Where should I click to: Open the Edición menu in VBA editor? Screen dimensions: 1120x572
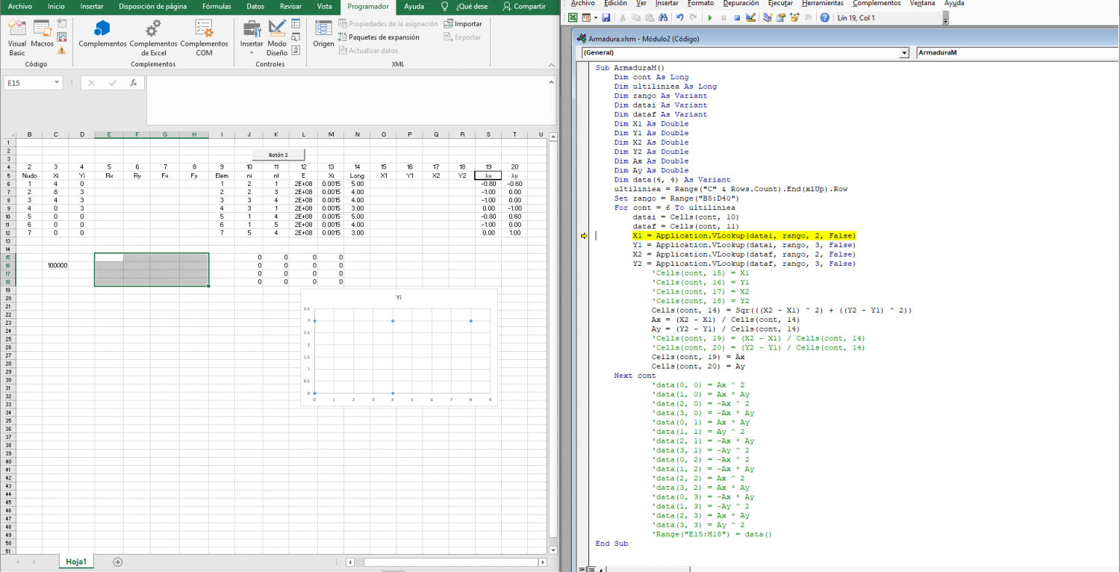[x=615, y=3]
